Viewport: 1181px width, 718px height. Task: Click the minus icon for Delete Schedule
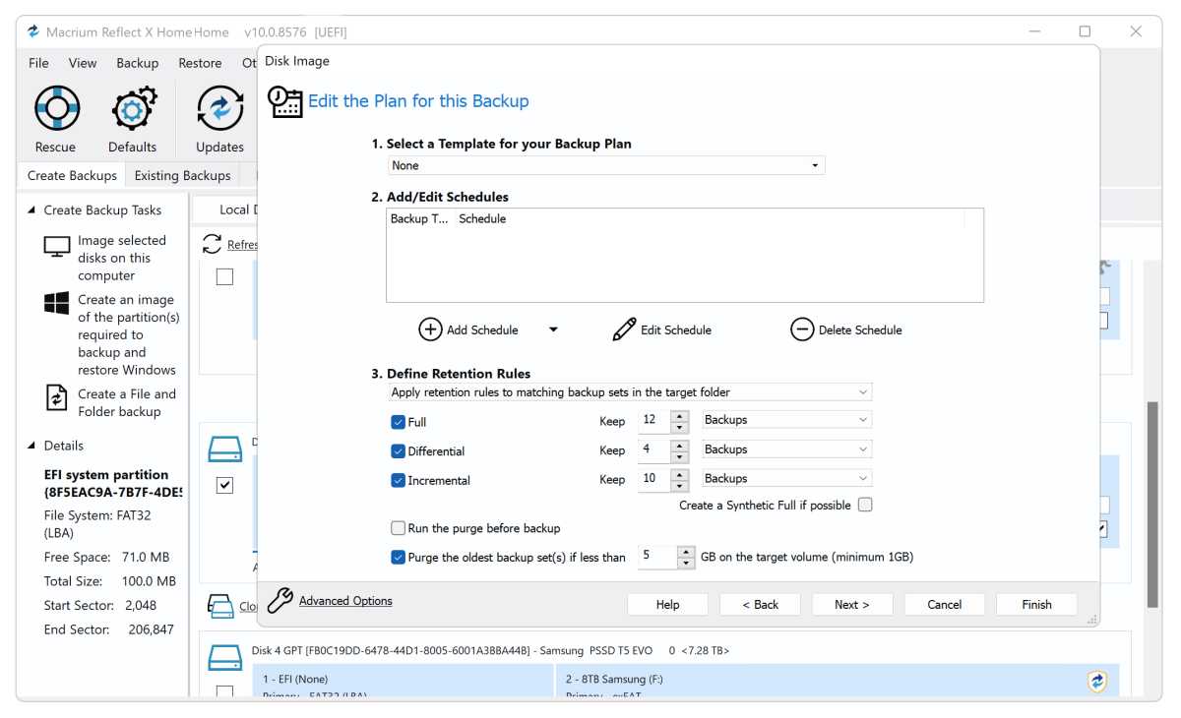coord(802,329)
